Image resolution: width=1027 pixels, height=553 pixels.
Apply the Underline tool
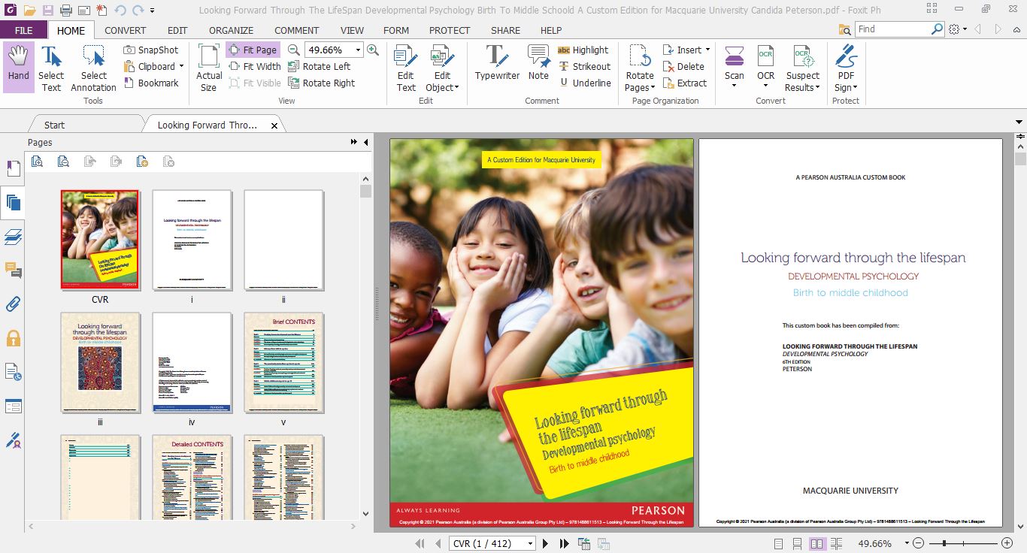point(584,83)
